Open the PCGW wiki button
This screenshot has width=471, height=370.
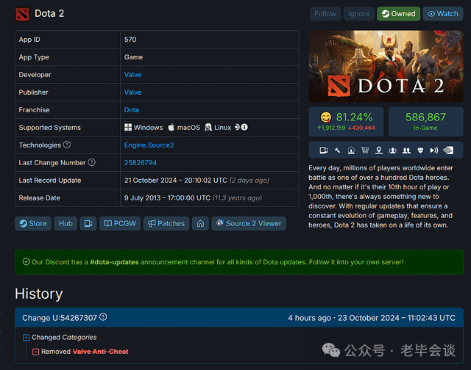(120, 223)
